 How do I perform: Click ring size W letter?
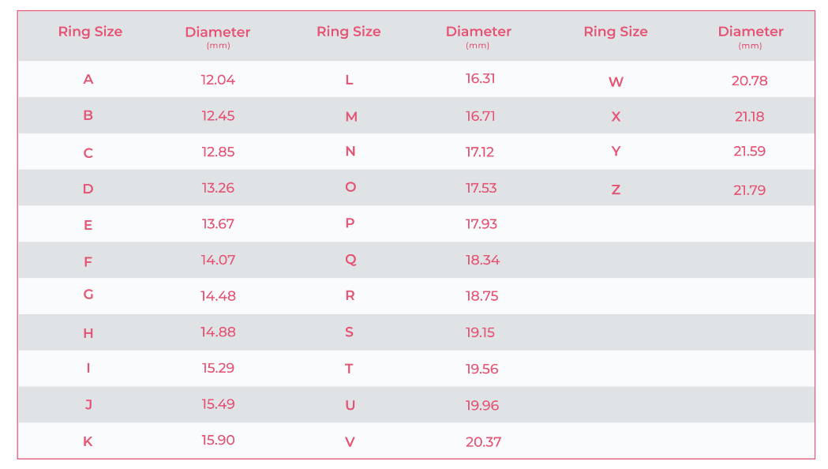[616, 82]
